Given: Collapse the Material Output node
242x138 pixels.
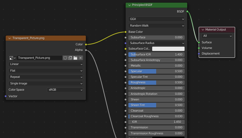Looking at the screenshot, I should (x=203, y=30).
